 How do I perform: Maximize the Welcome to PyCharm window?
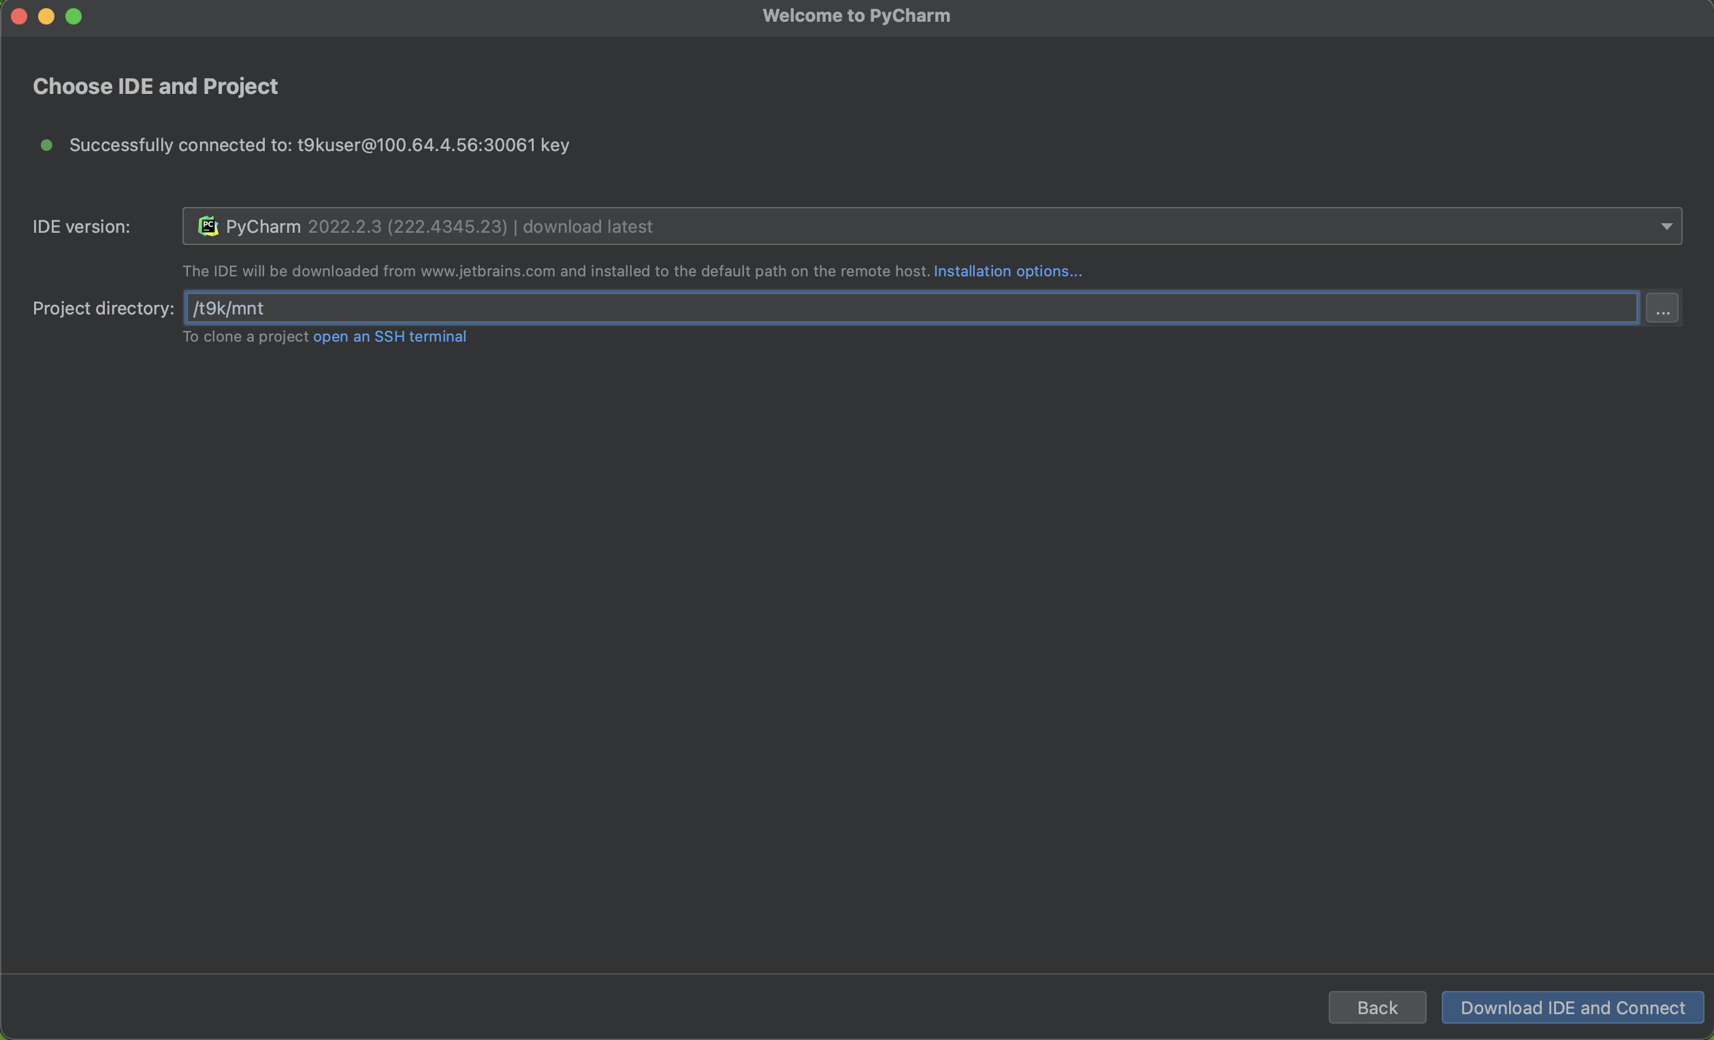tap(73, 16)
